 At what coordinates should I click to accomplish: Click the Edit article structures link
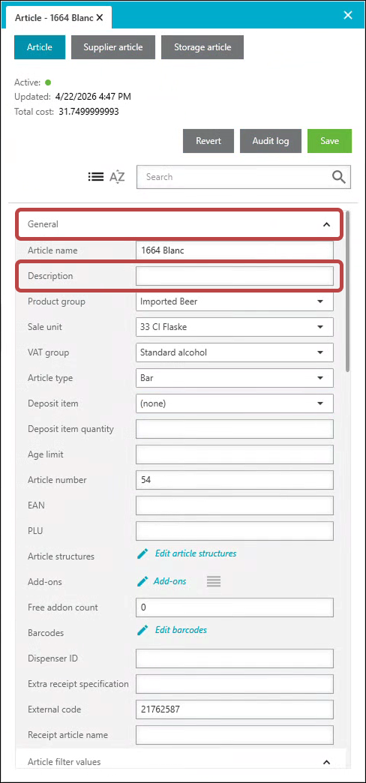coord(196,553)
